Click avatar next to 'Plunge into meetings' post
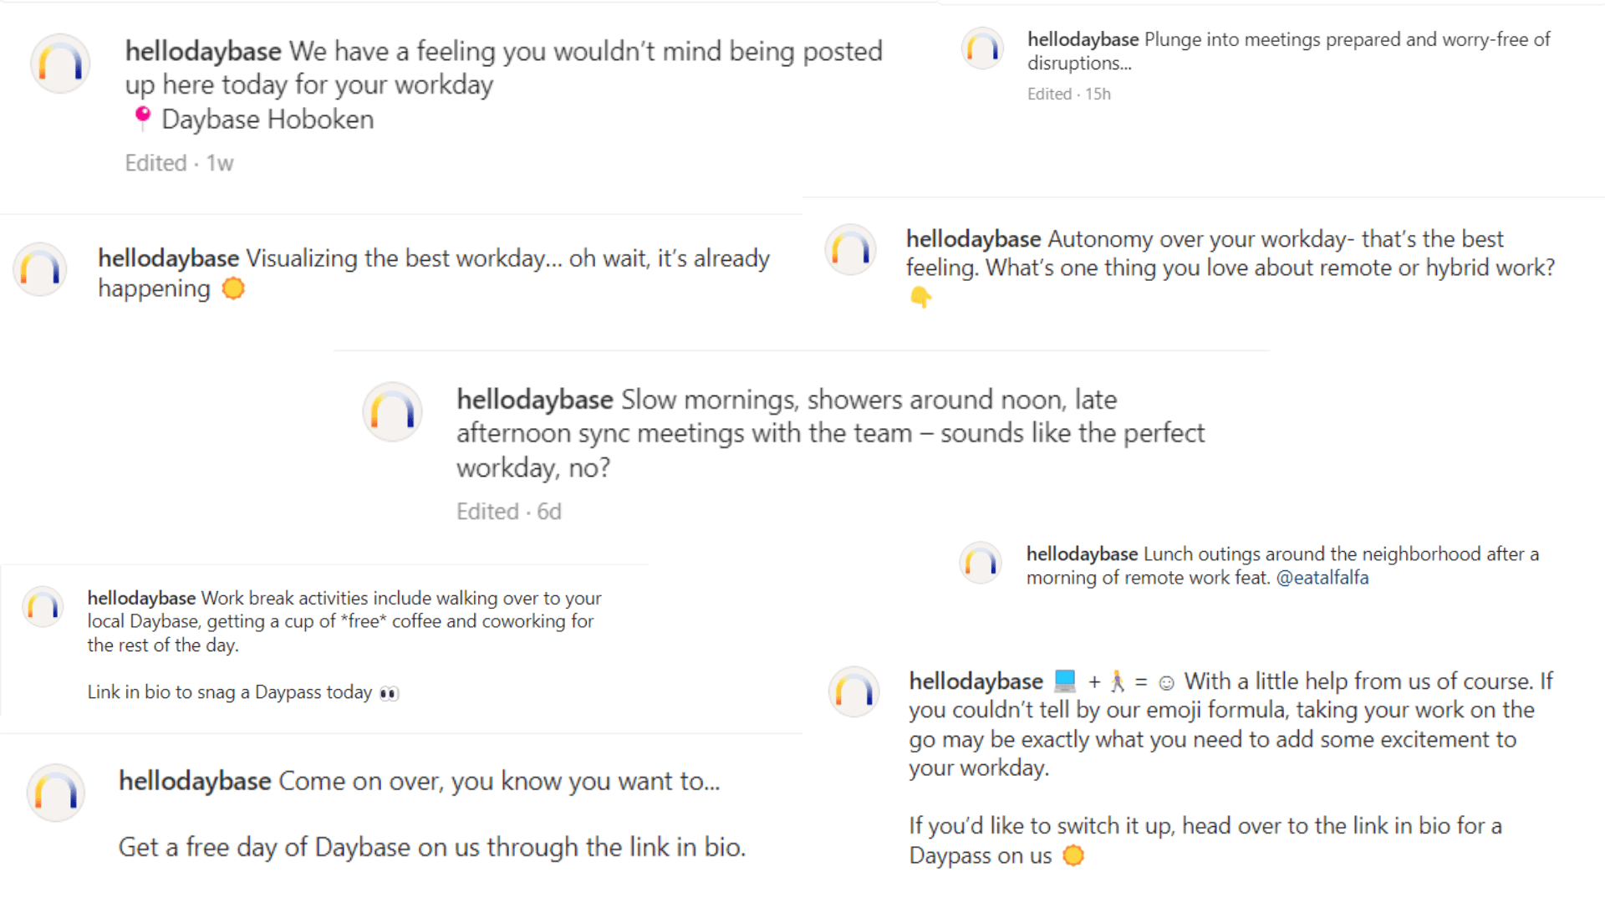Screen dimensions: 1605x903 pos(982,48)
